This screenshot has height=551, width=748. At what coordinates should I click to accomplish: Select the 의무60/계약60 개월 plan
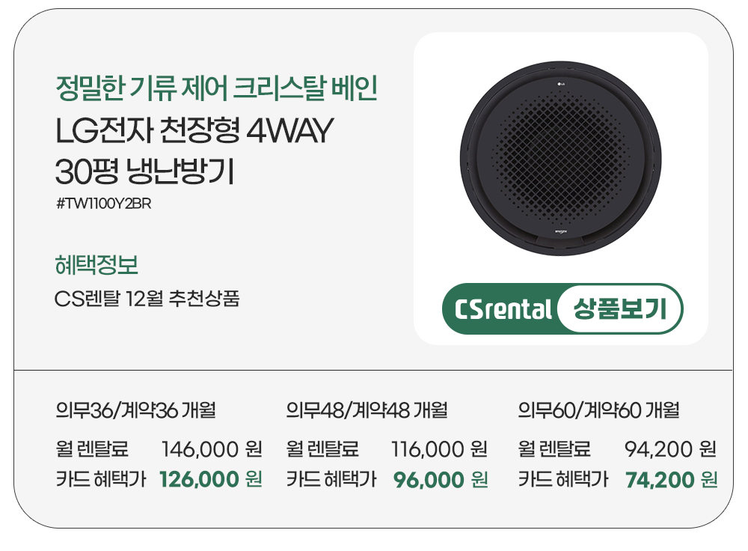pos(598,410)
